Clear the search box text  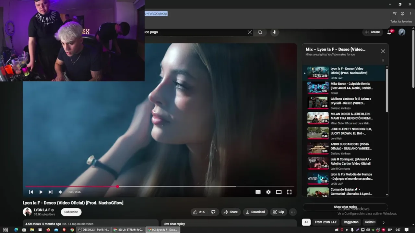(x=250, y=32)
